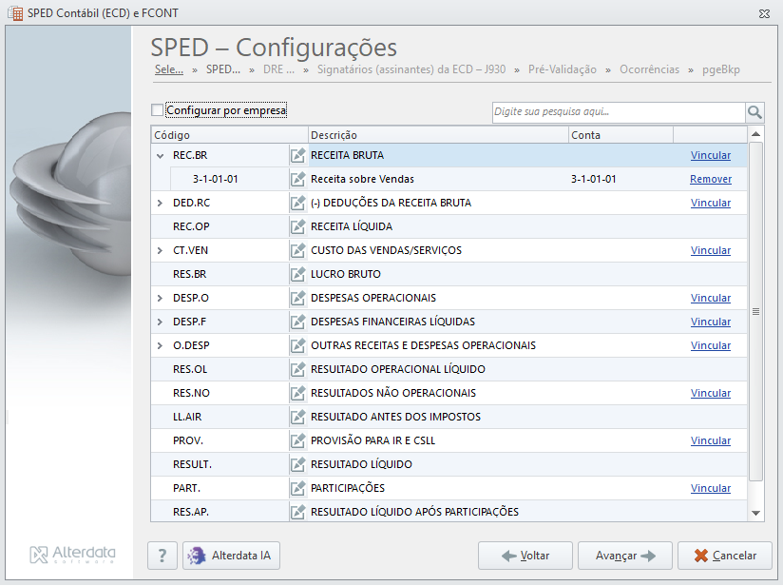The width and height of the screenshot is (783, 586).
Task: Click edit icon for REC.BR row
Action: click(297, 155)
